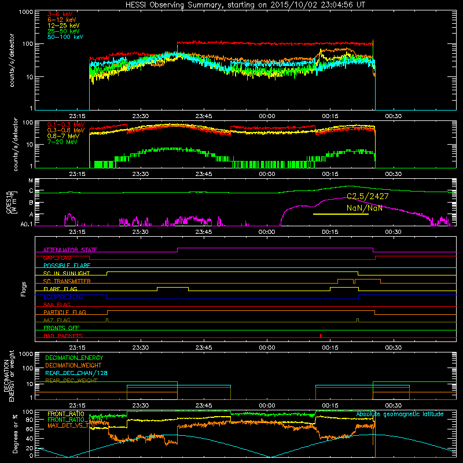Image resolution: width=463 pixels, height=463 pixels.
Task: Click the HESSI Observing Summary plot title
Action: point(245,5)
